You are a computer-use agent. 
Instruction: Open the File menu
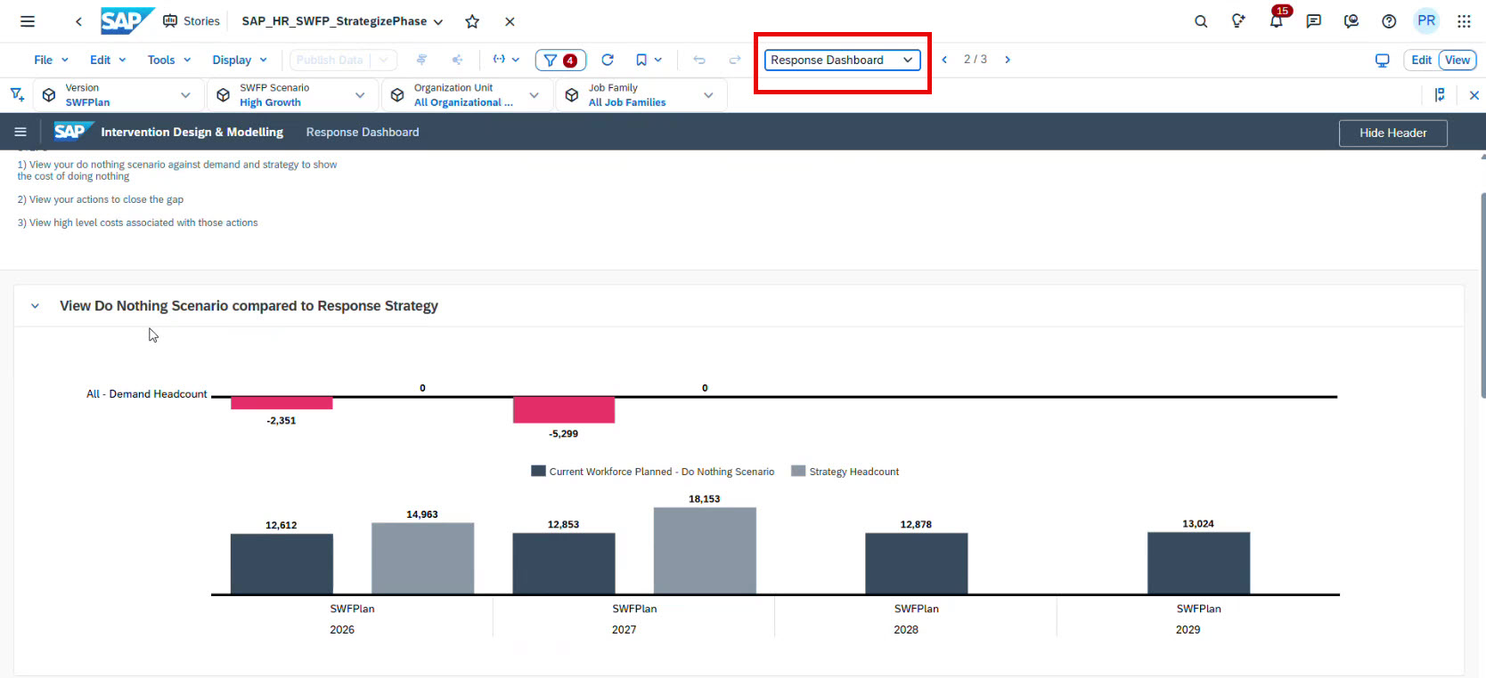[51, 60]
